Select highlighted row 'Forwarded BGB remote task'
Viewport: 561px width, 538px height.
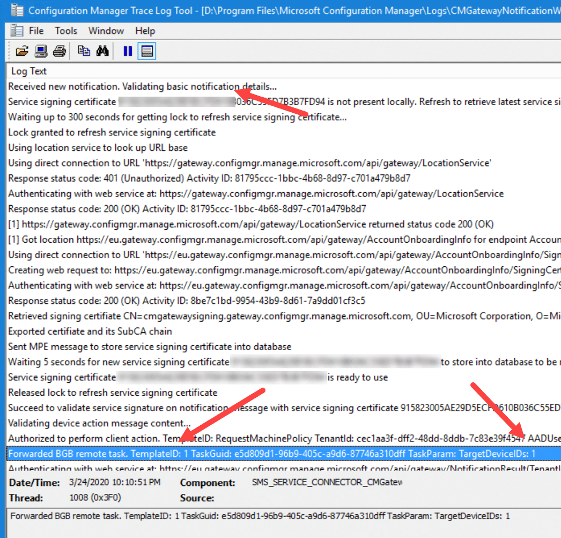[x=284, y=454]
